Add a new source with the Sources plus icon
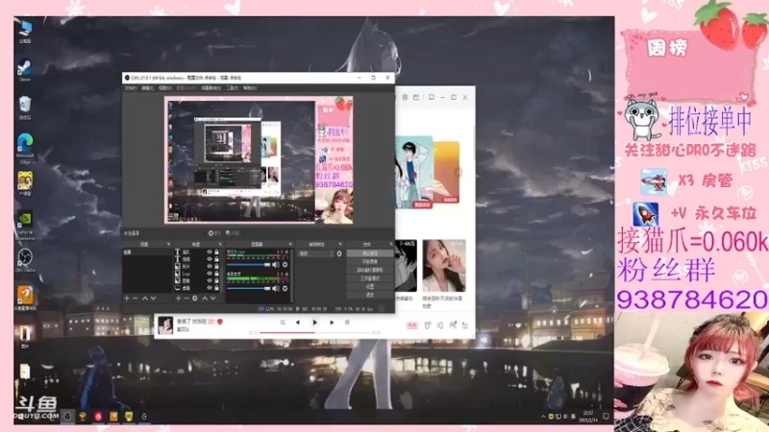 click(x=178, y=299)
